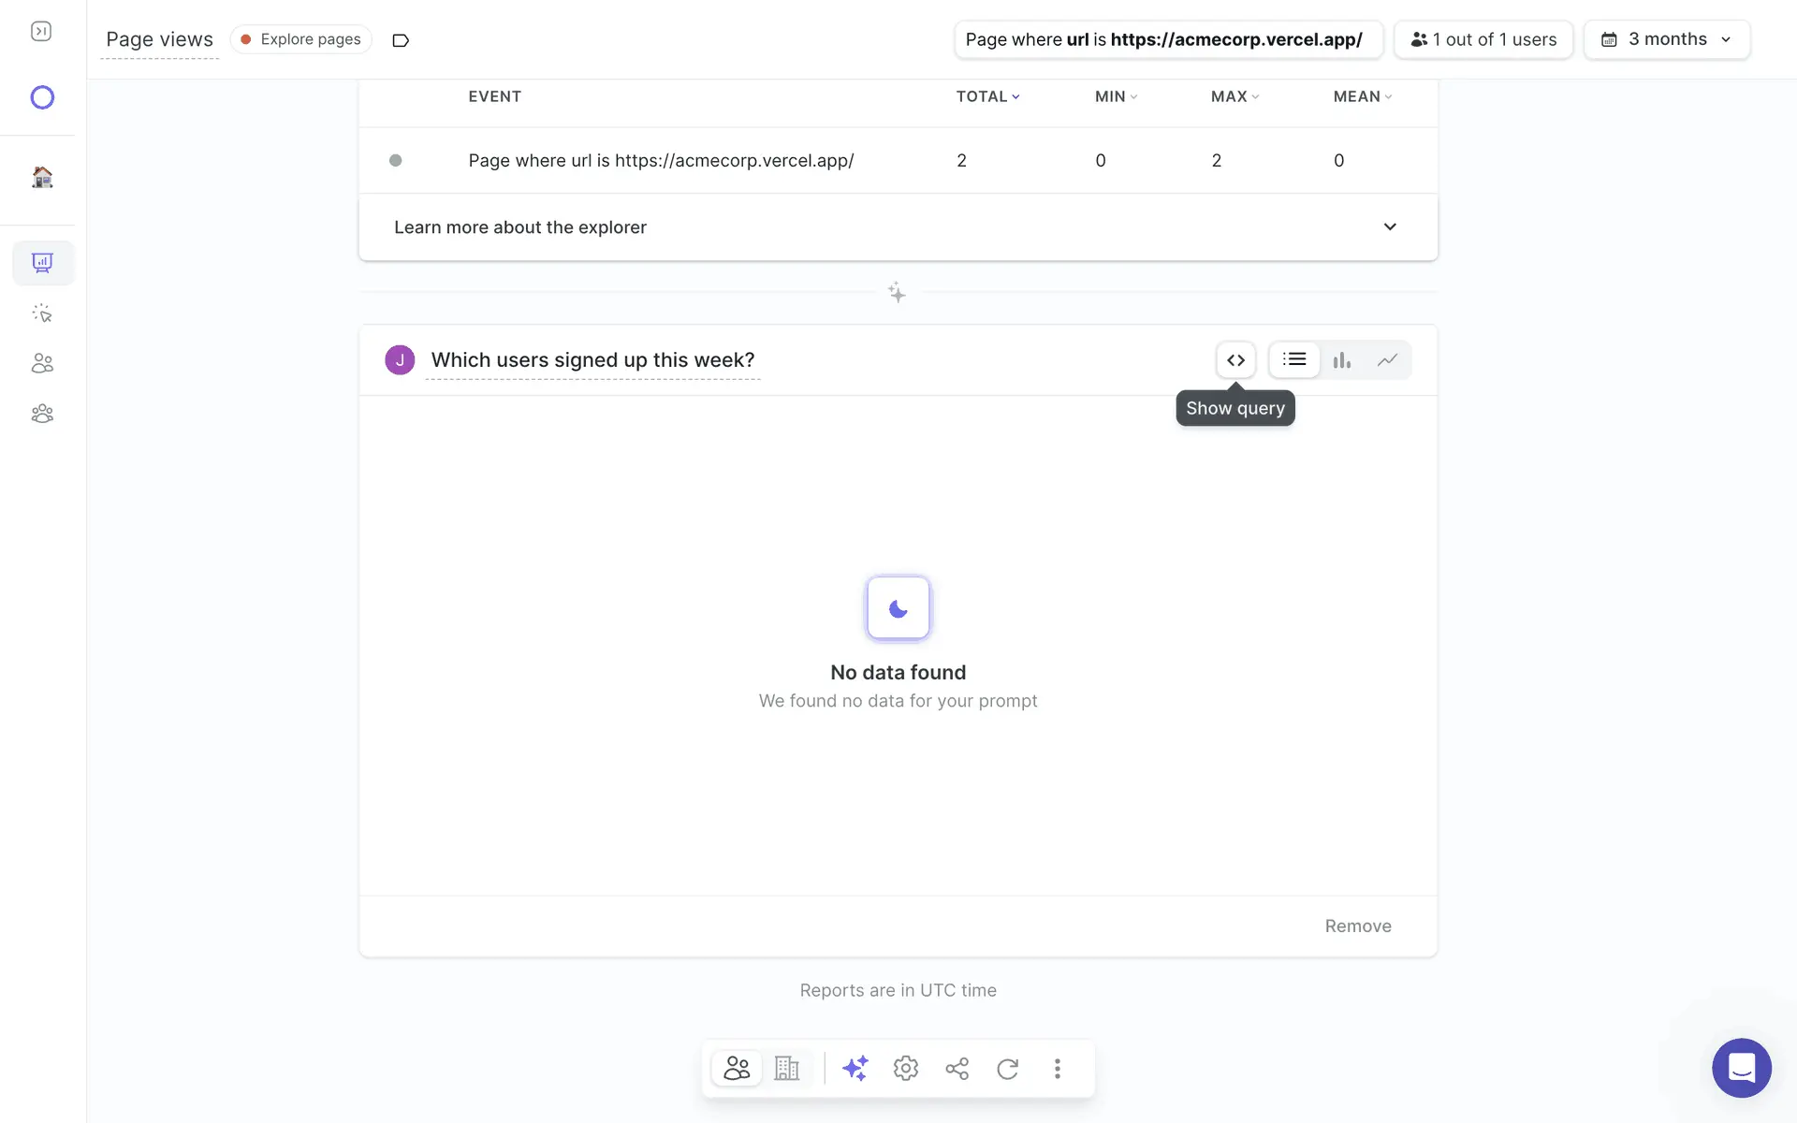Switch report to bar chart view
This screenshot has width=1797, height=1123.
click(1341, 360)
